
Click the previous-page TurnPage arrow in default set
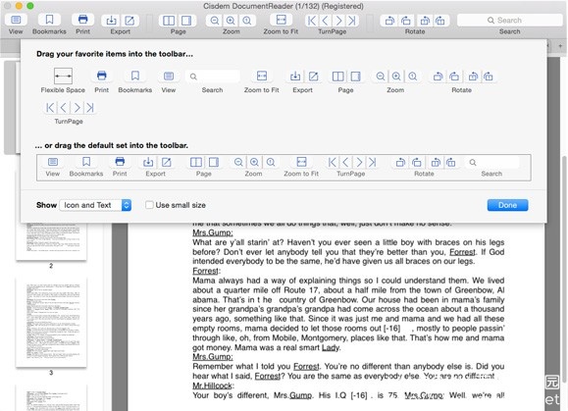[x=345, y=162]
